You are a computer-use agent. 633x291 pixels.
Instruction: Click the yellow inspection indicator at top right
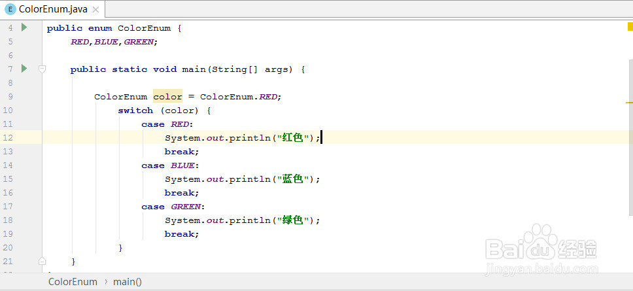pos(629,26)
